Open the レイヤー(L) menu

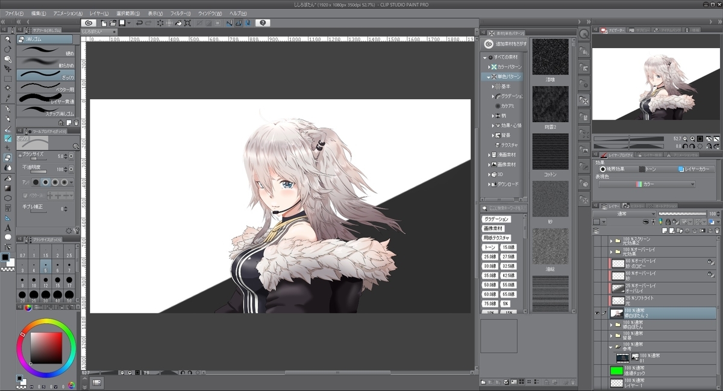(x=99, y=13)
